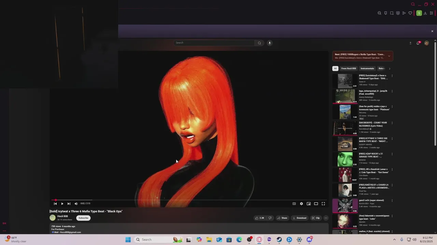Expand the Next up mix queue chevron

coord(389,56)
